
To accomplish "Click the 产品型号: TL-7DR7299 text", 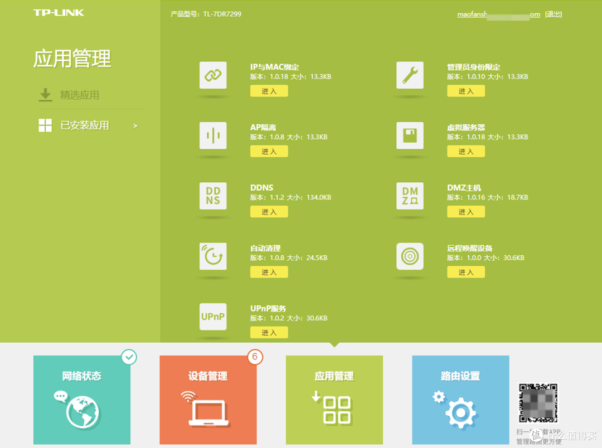I will pyautogui.click(x=206, y=14).
